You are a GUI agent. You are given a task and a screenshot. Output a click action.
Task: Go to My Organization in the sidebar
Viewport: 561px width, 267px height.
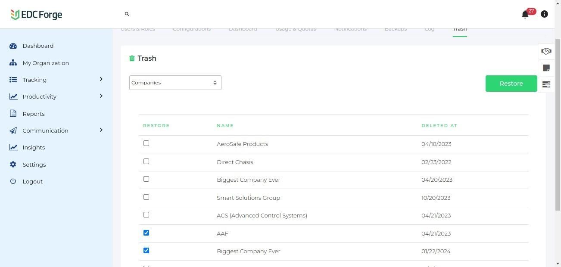pyautogui.click(x=46, y=63)
